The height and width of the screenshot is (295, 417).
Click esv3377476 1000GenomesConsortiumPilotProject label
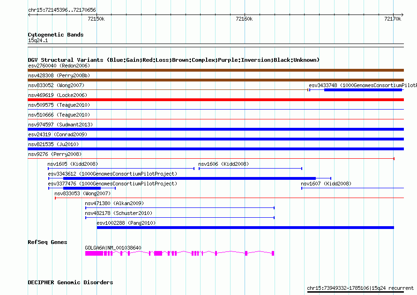112,184
